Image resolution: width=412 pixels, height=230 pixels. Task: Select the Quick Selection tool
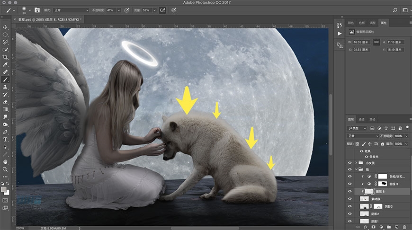(5, 49)
